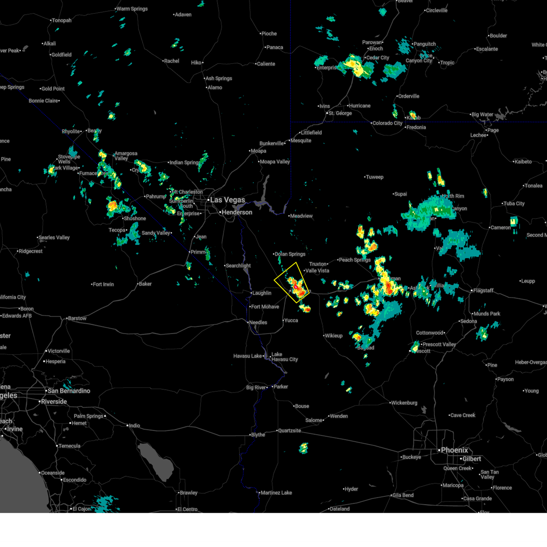
Task: Click the Rachel label
Action: pos(172,61)
